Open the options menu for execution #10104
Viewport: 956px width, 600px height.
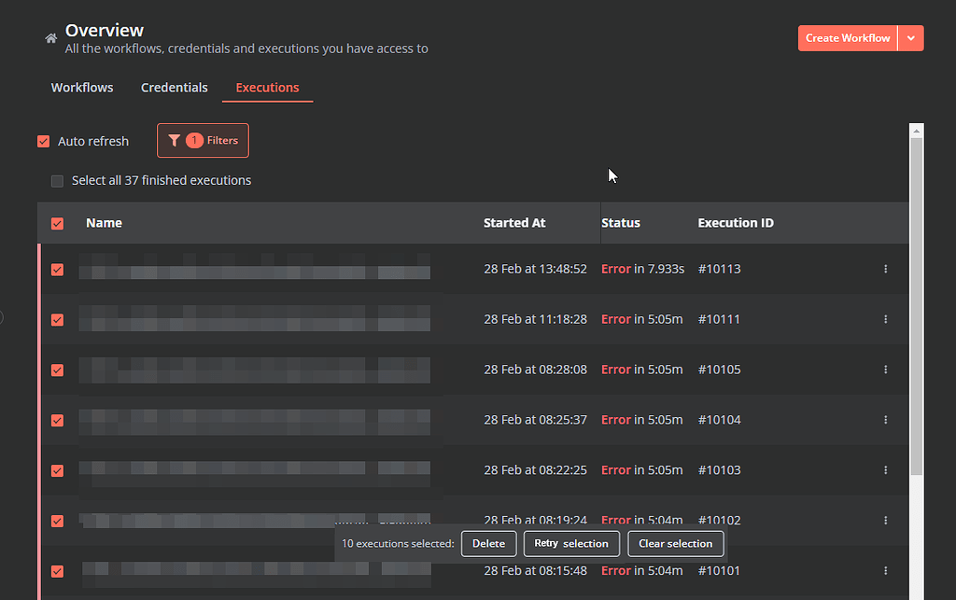[885, 419]
